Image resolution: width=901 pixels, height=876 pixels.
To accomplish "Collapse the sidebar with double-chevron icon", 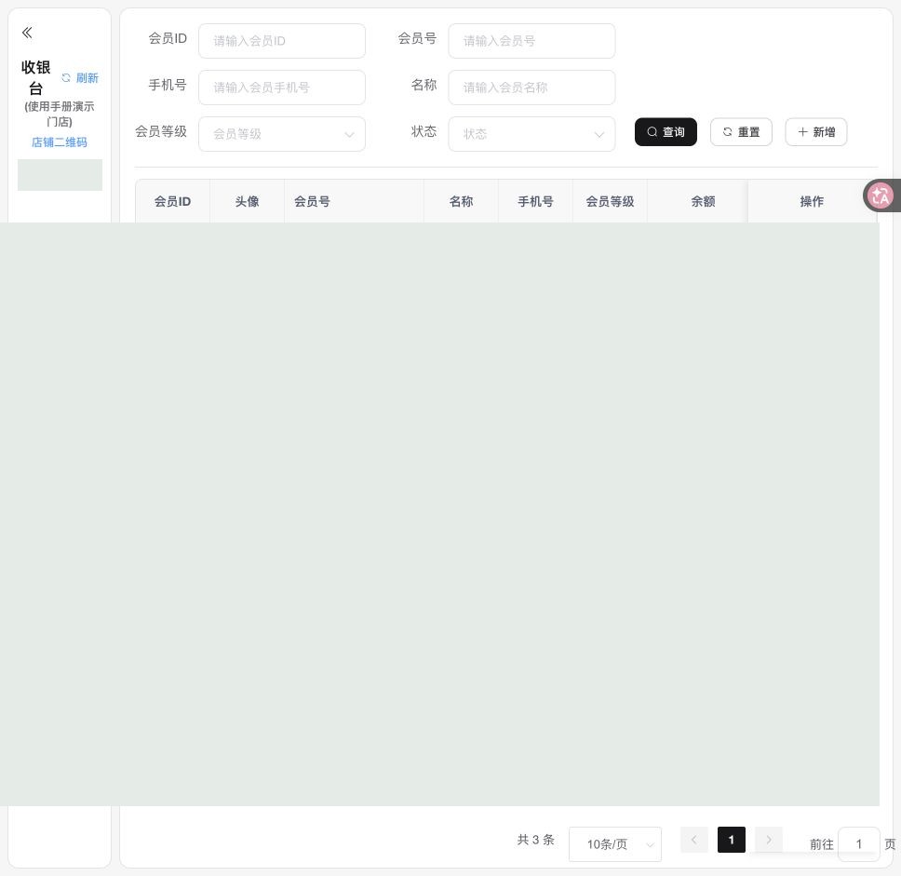I will (x=27, y=33).
